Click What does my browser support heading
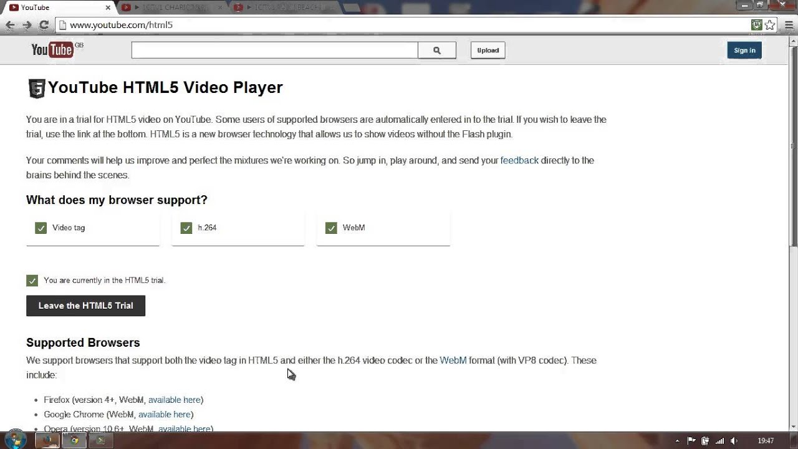Image resolution: width=798 pixels, height=449 pixels. tap(117, 200)
